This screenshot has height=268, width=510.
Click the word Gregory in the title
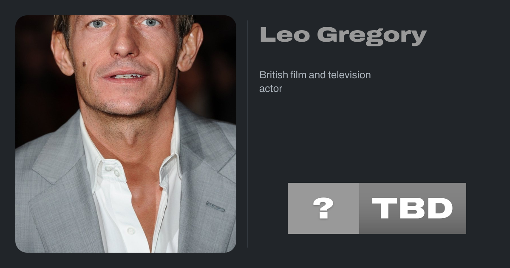point(371,36)
